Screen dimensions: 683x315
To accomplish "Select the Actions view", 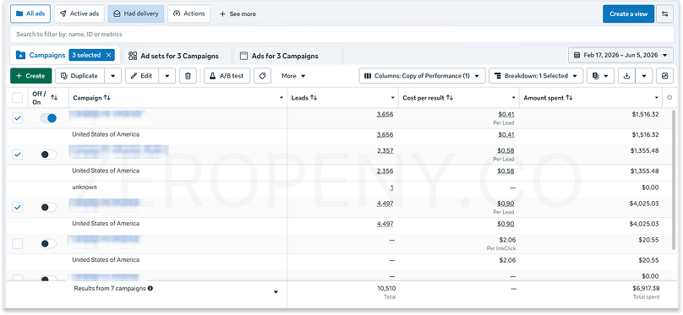I will (x=189, y=14).
